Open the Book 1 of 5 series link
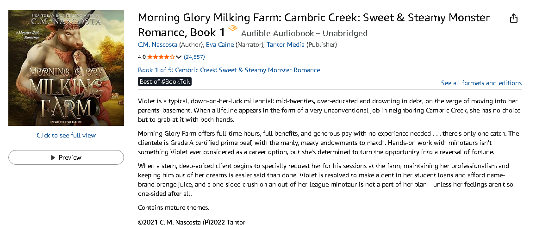The image size is (536, 225). click(x=229, y=70)
